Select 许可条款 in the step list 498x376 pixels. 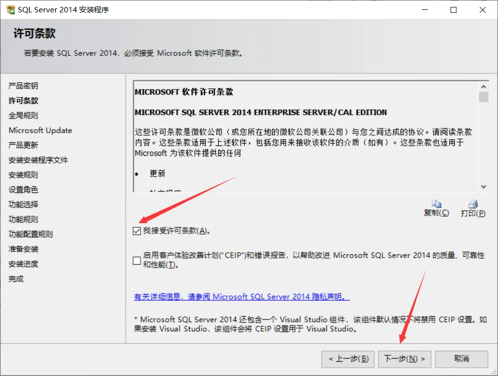point(23,101)
